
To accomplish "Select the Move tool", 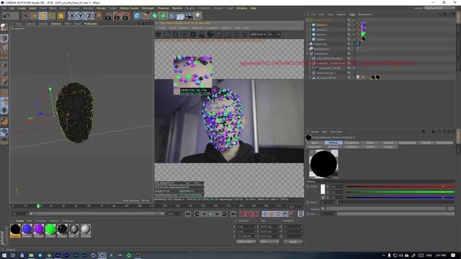I will 35,16.
